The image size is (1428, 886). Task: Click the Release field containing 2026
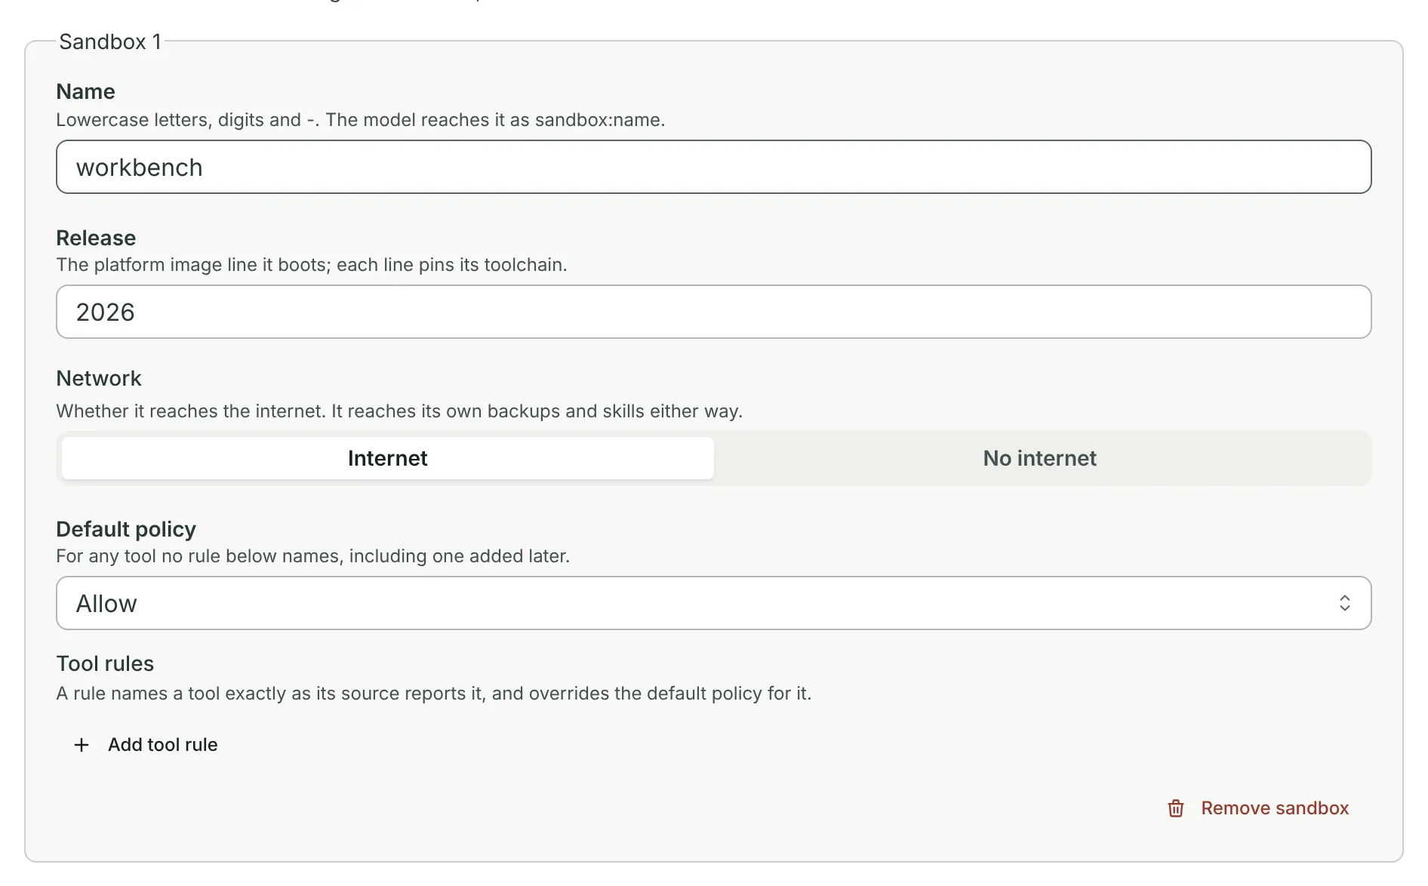tap(713, 312)
